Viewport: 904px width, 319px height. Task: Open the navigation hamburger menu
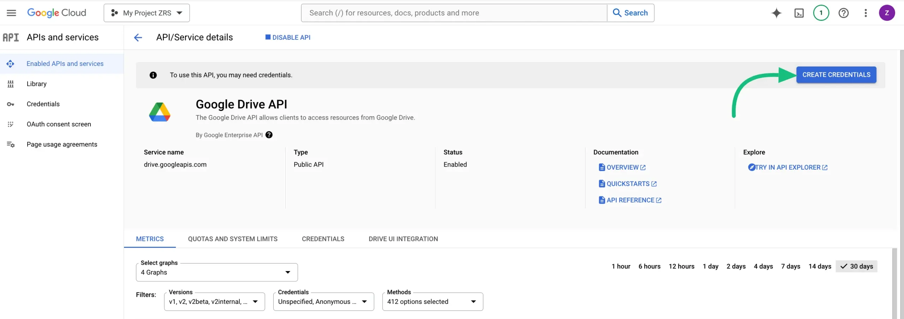coord(11,13)
